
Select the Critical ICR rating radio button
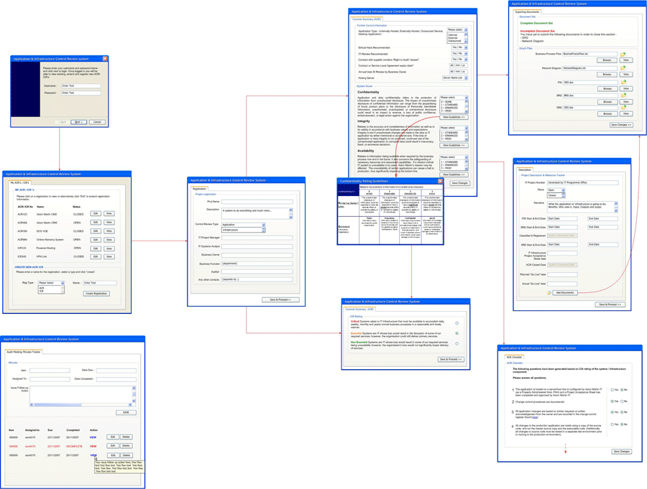click(x=456, y=323)
